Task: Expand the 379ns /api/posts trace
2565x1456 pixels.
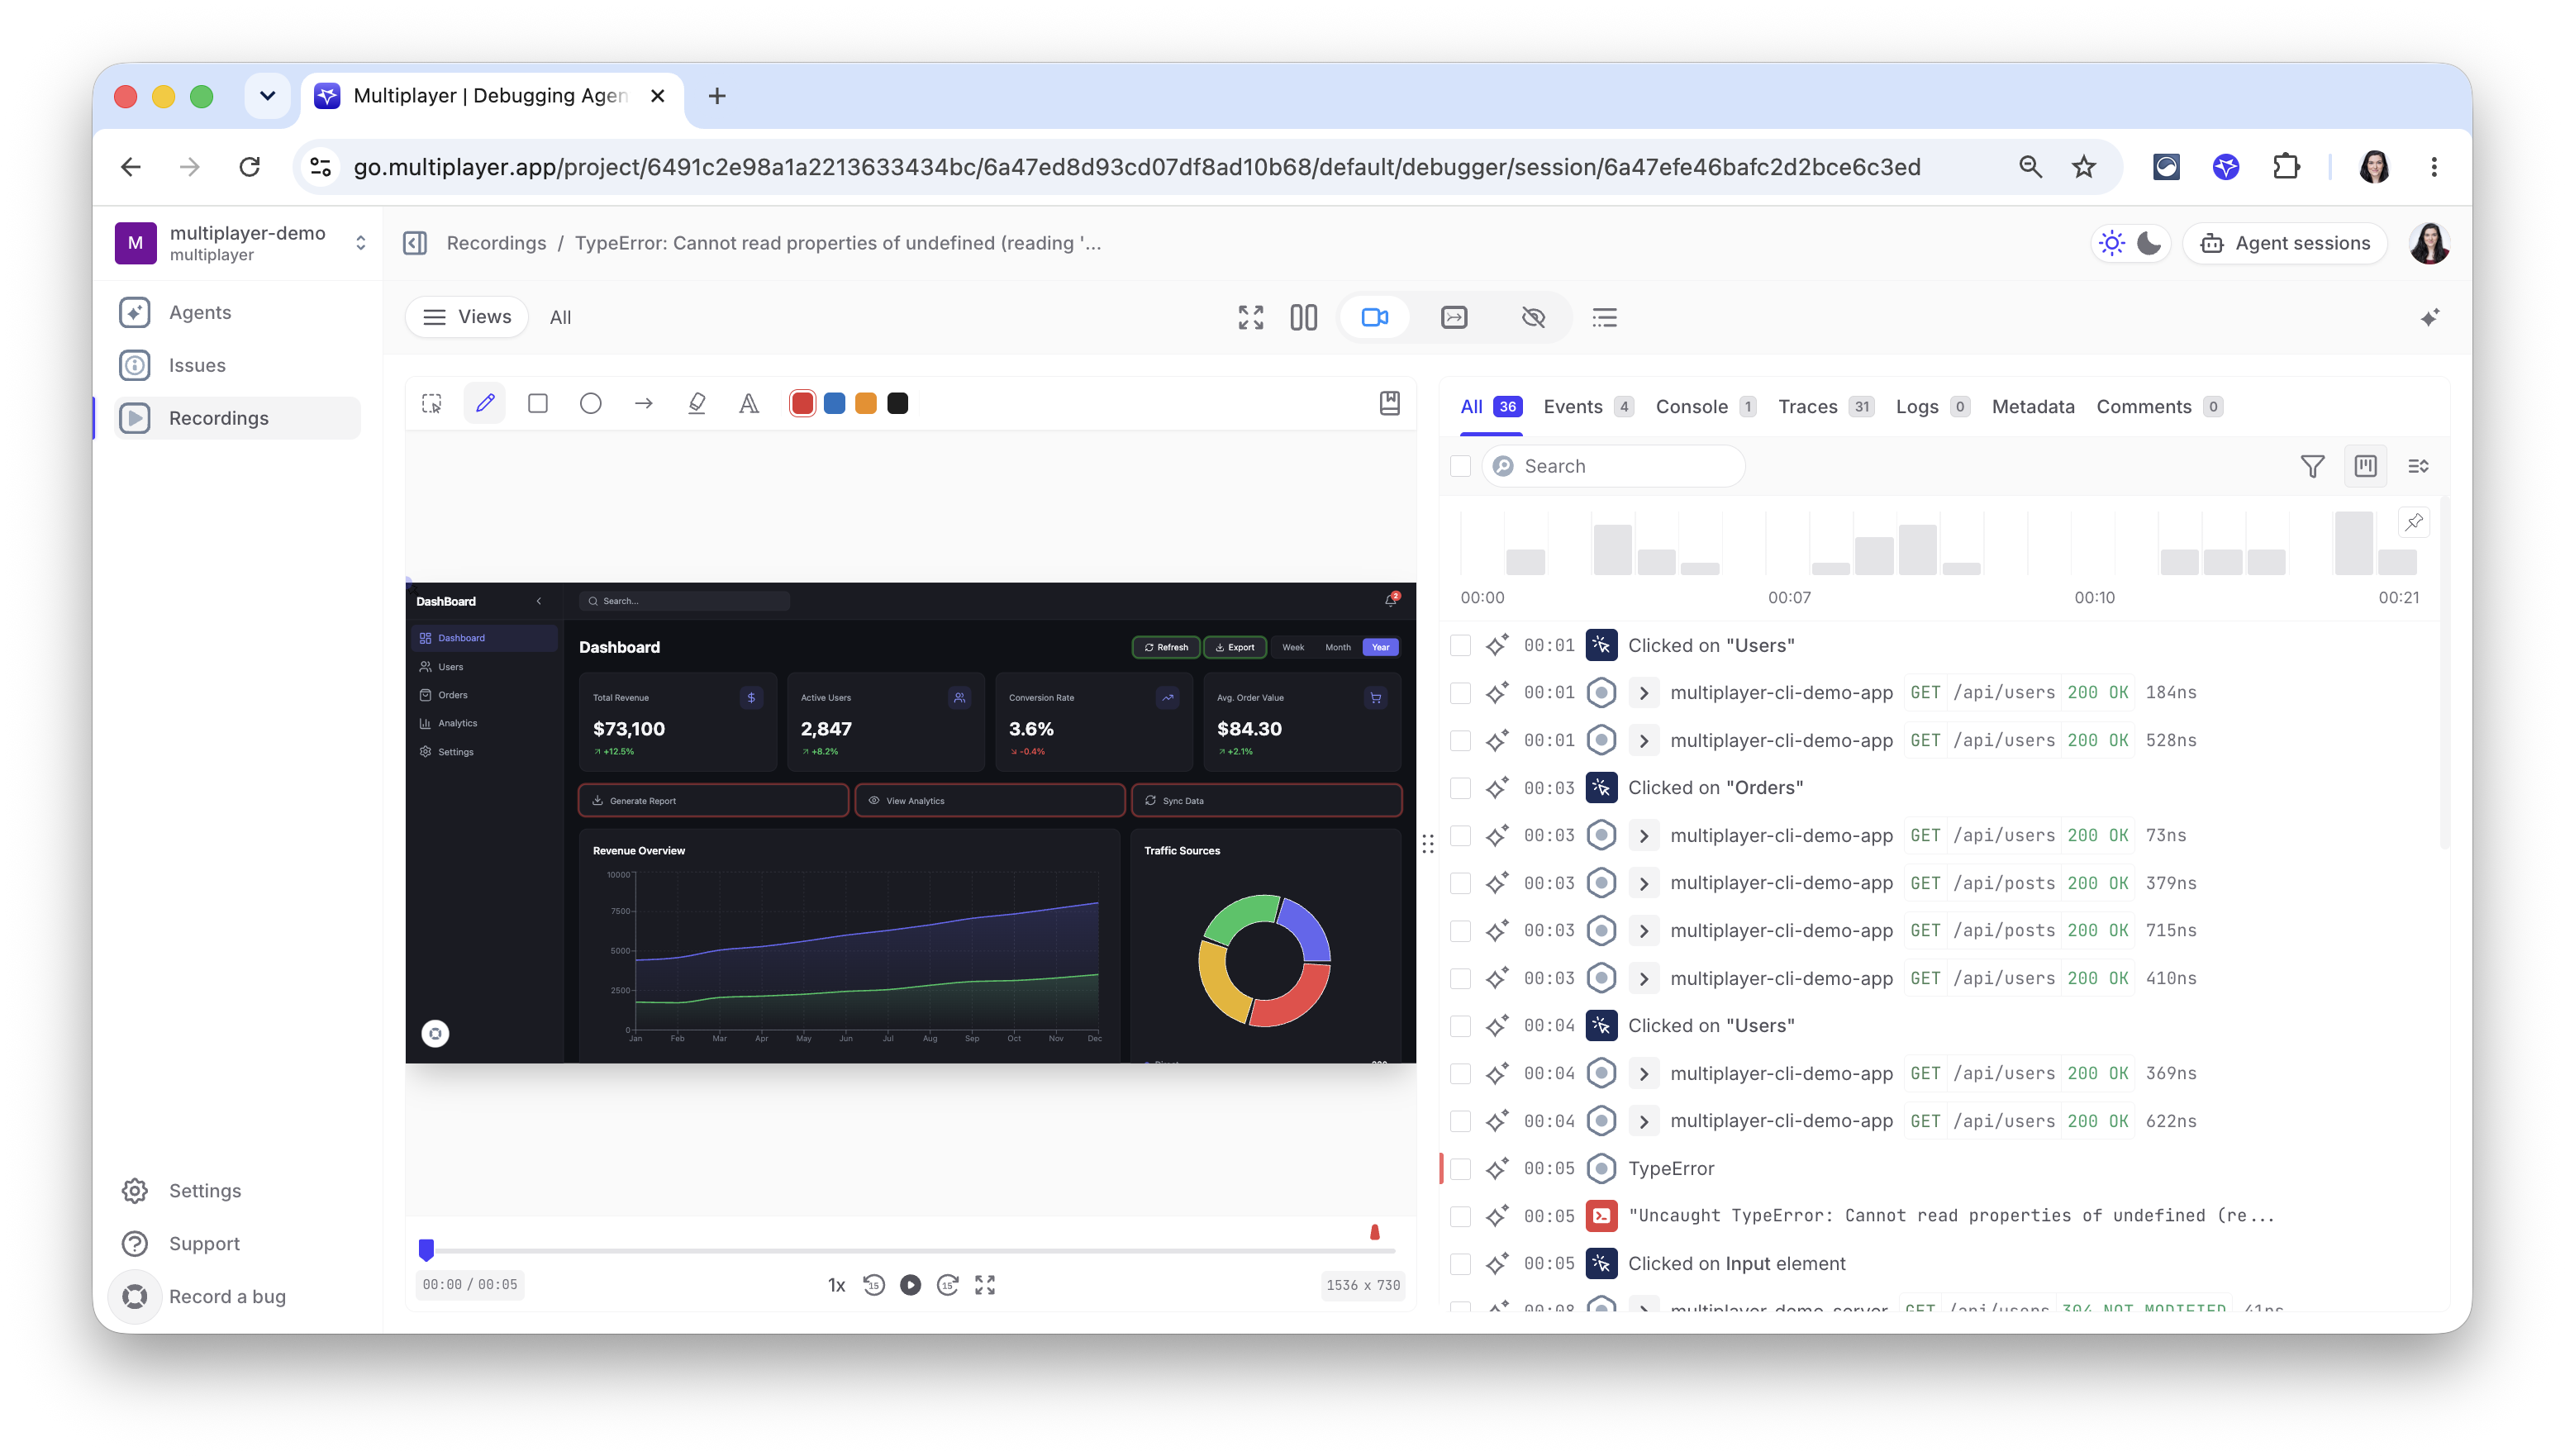Action: (x=1643, y=883)
